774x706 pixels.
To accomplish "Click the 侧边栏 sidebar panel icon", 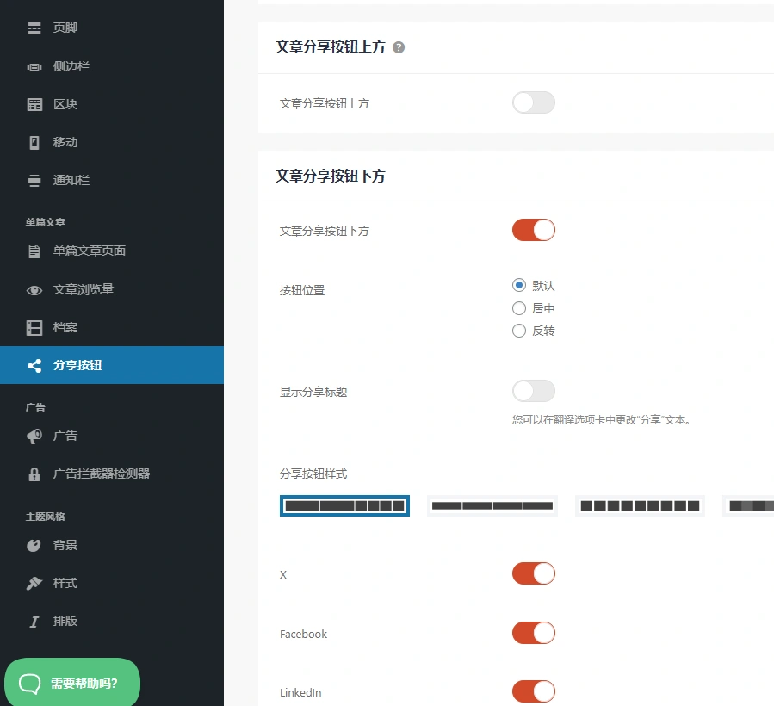I will (34, 66).
